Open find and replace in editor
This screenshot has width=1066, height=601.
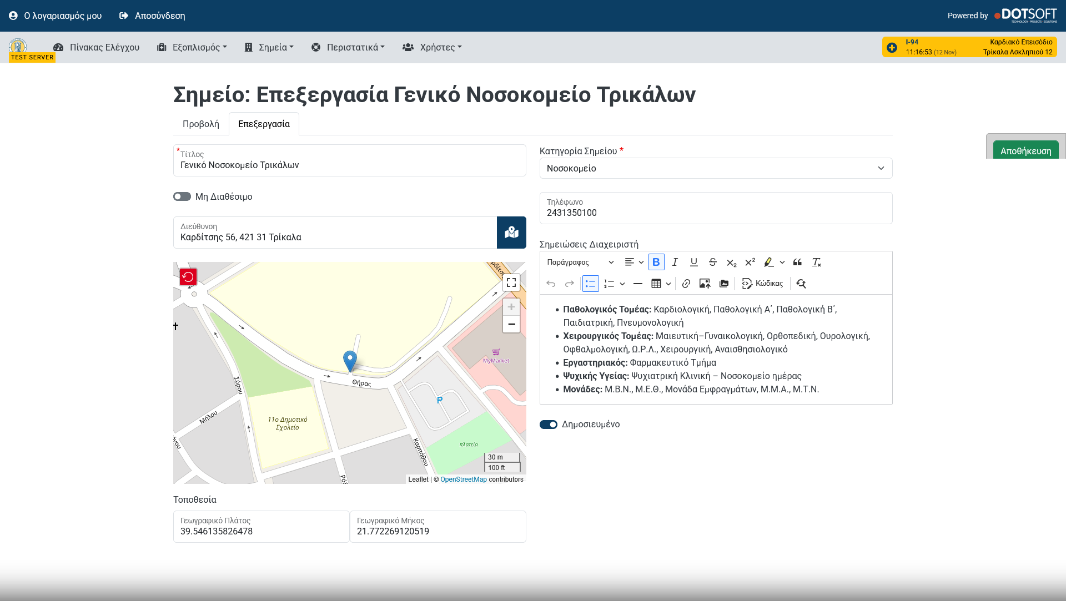point(801,284)
